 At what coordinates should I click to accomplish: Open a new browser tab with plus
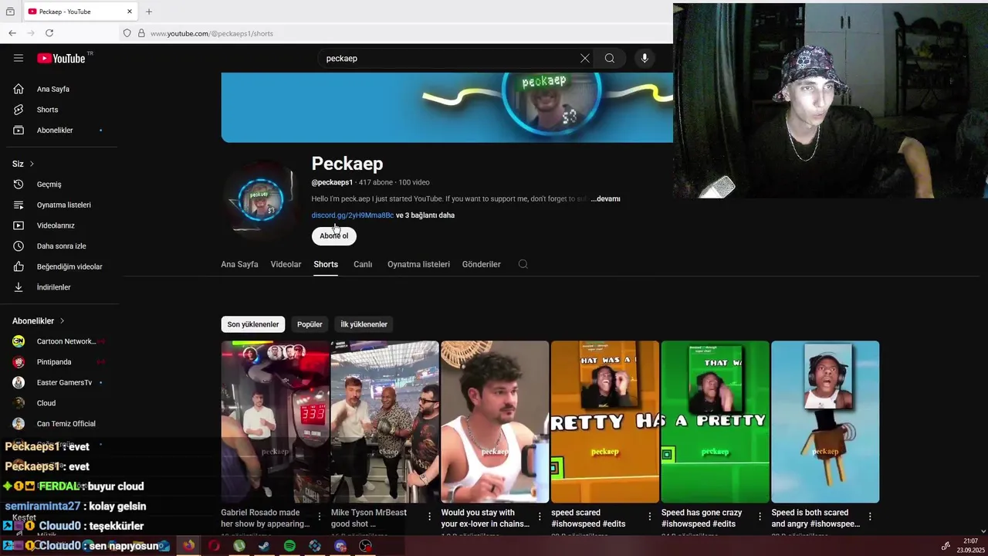point(149,12)
